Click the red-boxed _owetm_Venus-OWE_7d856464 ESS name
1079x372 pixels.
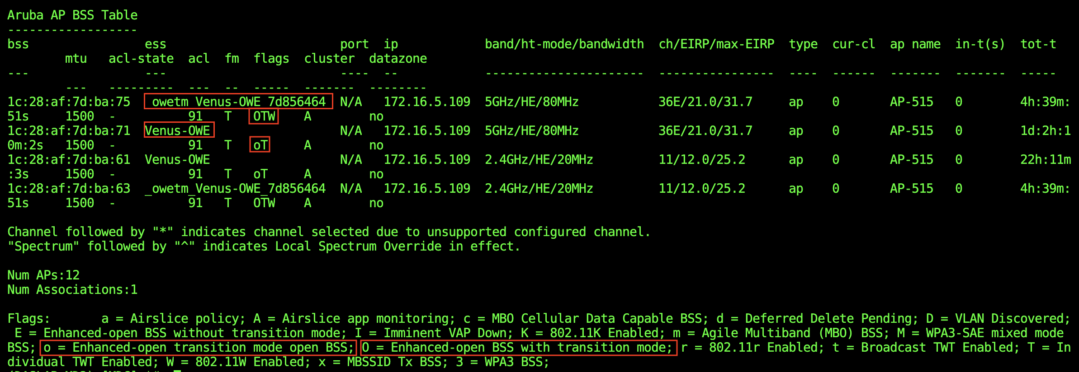238,102
